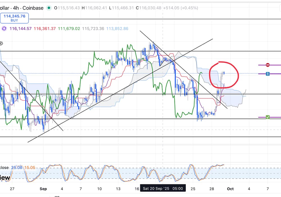Click the Oct label on time axis
Screen dimensions: 281x197
230,189
